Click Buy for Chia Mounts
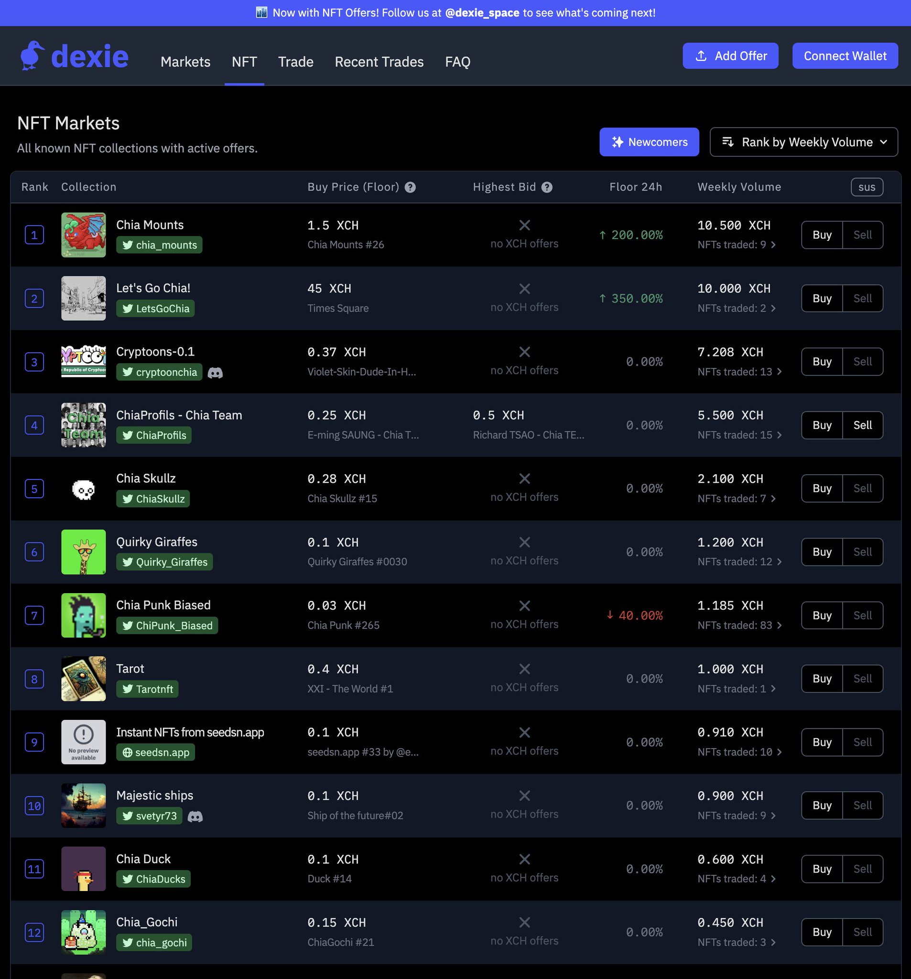Image resolution: width=911 pixels, height=979 pixels. pyautogui.click(x=822, y=235)
